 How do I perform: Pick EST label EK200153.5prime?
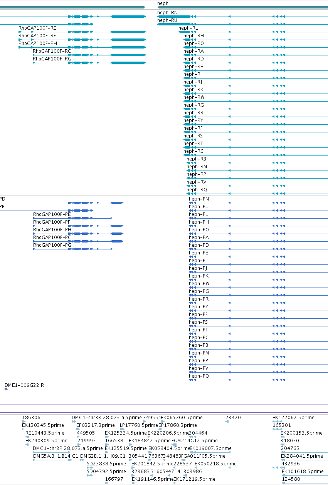302,433
